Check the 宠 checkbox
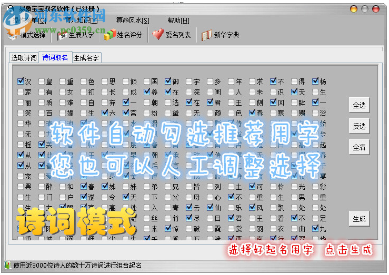The image size is (389, 275). [21, 176]
